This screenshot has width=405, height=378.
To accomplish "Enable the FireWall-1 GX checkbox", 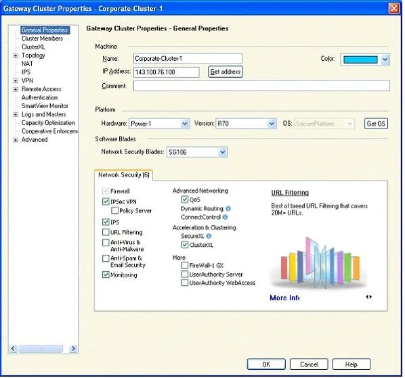I will (185, 265).
